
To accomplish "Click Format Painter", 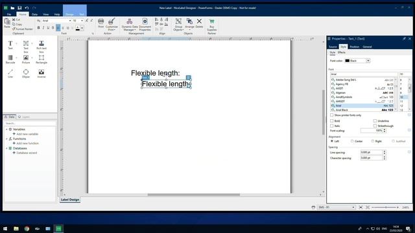I will tap(23, 29).
